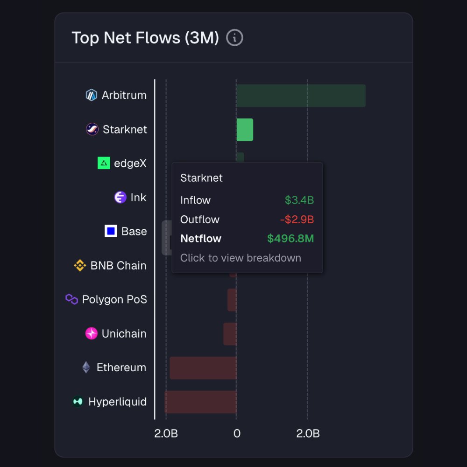This screenshot has height=467, width=467.
Task: Click "Click to view breakdown" in tooltip
Action: tap(241, 258)
